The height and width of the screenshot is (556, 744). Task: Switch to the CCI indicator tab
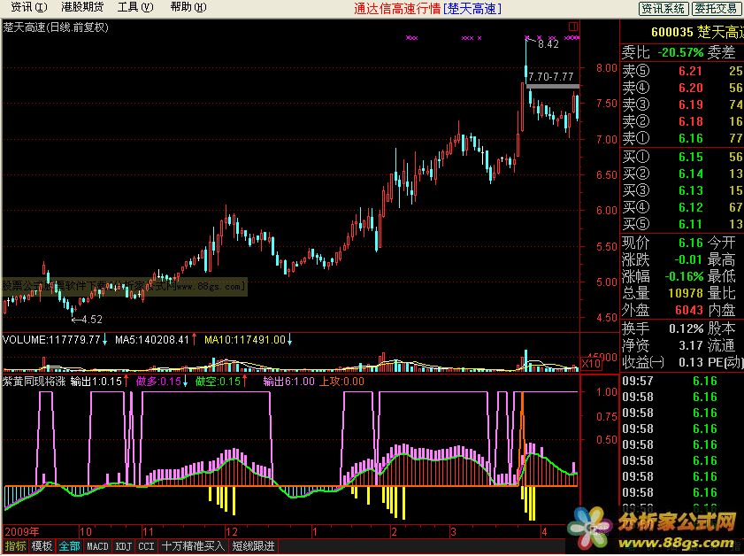pyautogui.click(x=146, y=546)
